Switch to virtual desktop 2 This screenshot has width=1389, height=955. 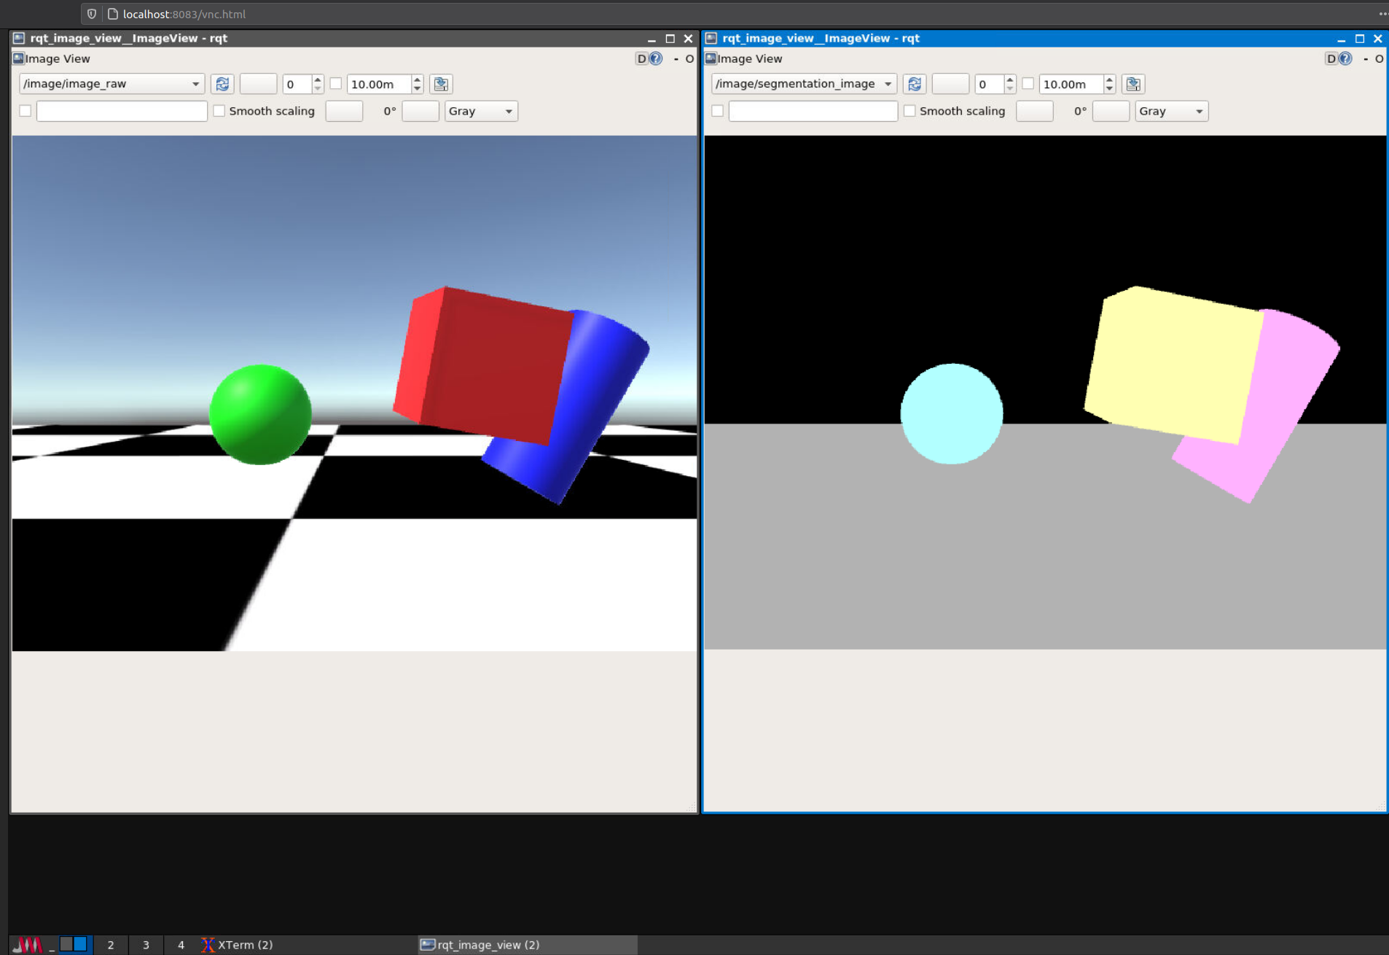pyautogui.click(x=111, y=945)
